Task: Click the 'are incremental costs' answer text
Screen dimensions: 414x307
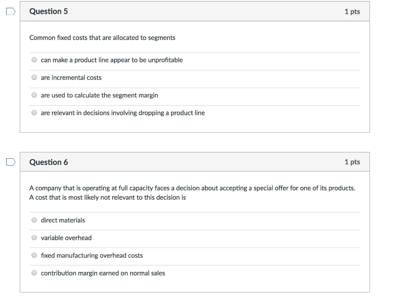Action: click(x=71, y=77)
